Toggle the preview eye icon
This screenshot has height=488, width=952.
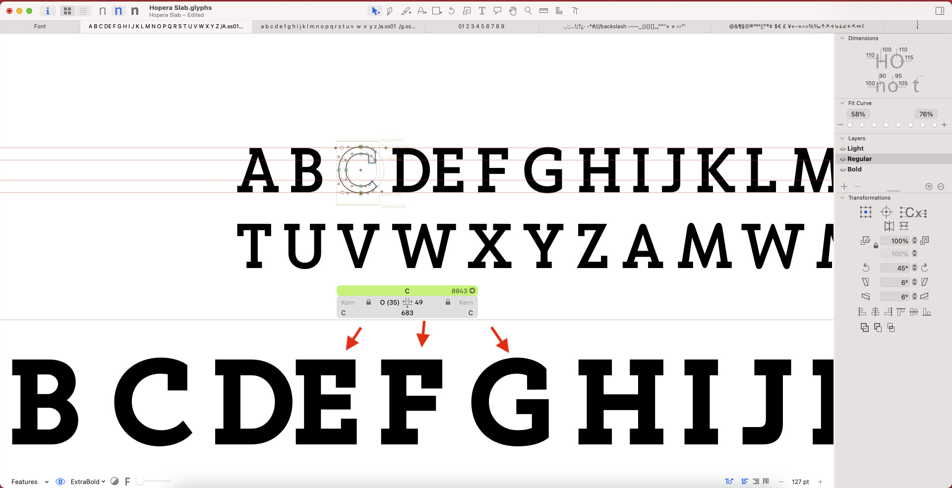tap(60, 482)
